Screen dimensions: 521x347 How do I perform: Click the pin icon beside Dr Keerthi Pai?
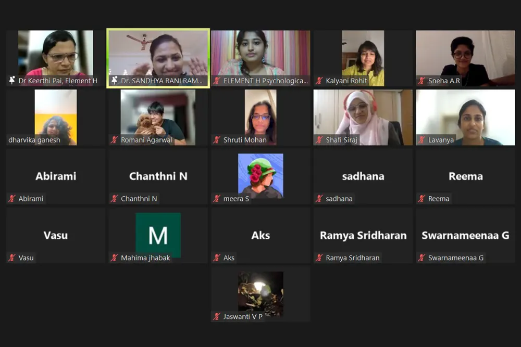point(12,80)
